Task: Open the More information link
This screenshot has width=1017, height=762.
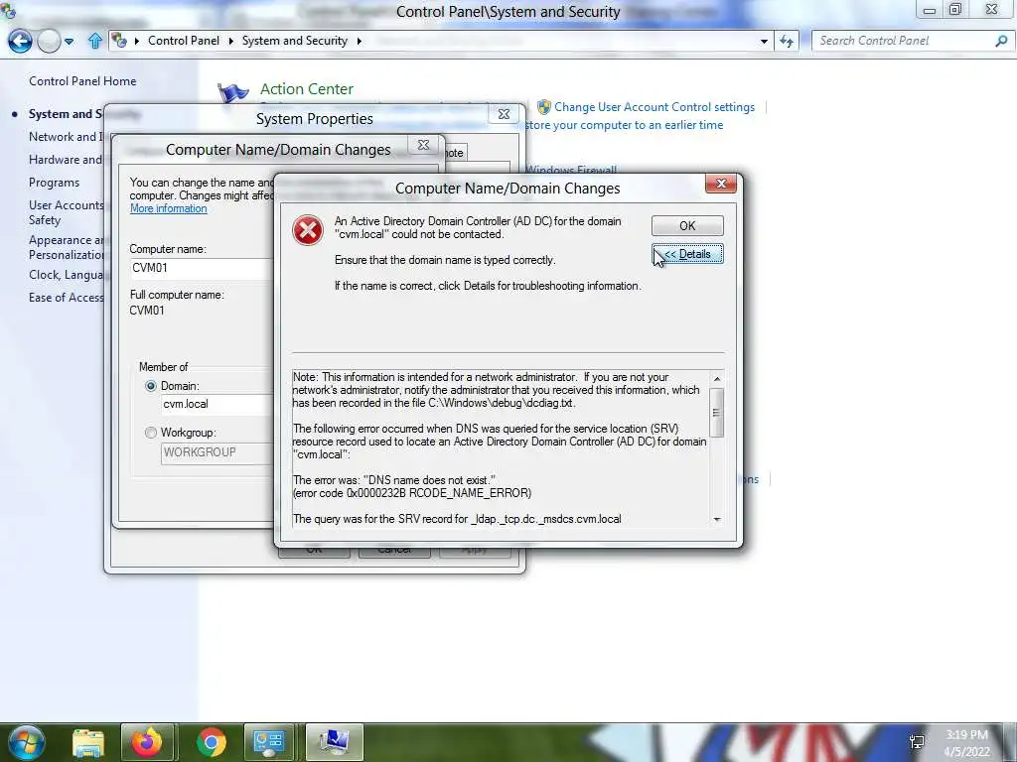Action: pos(169,208)
